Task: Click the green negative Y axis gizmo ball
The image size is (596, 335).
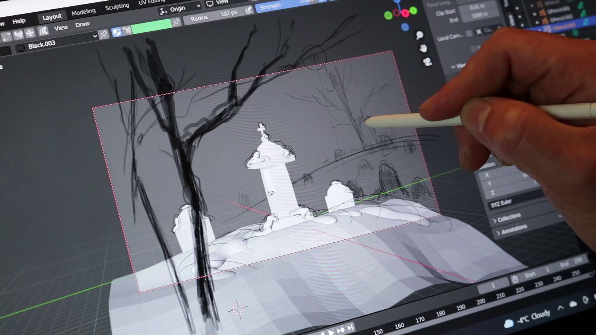Action: click(388, 15)
